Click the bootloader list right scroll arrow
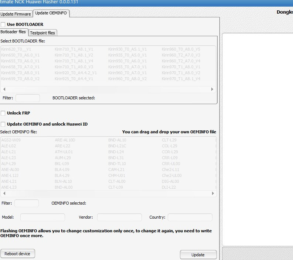The width and height of the screenshot is (293, 260). point(212,89)
